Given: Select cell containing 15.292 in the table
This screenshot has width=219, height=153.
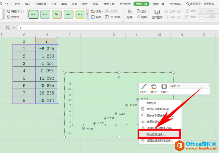Looking at the screenshot, I should (x=46, y=78).
